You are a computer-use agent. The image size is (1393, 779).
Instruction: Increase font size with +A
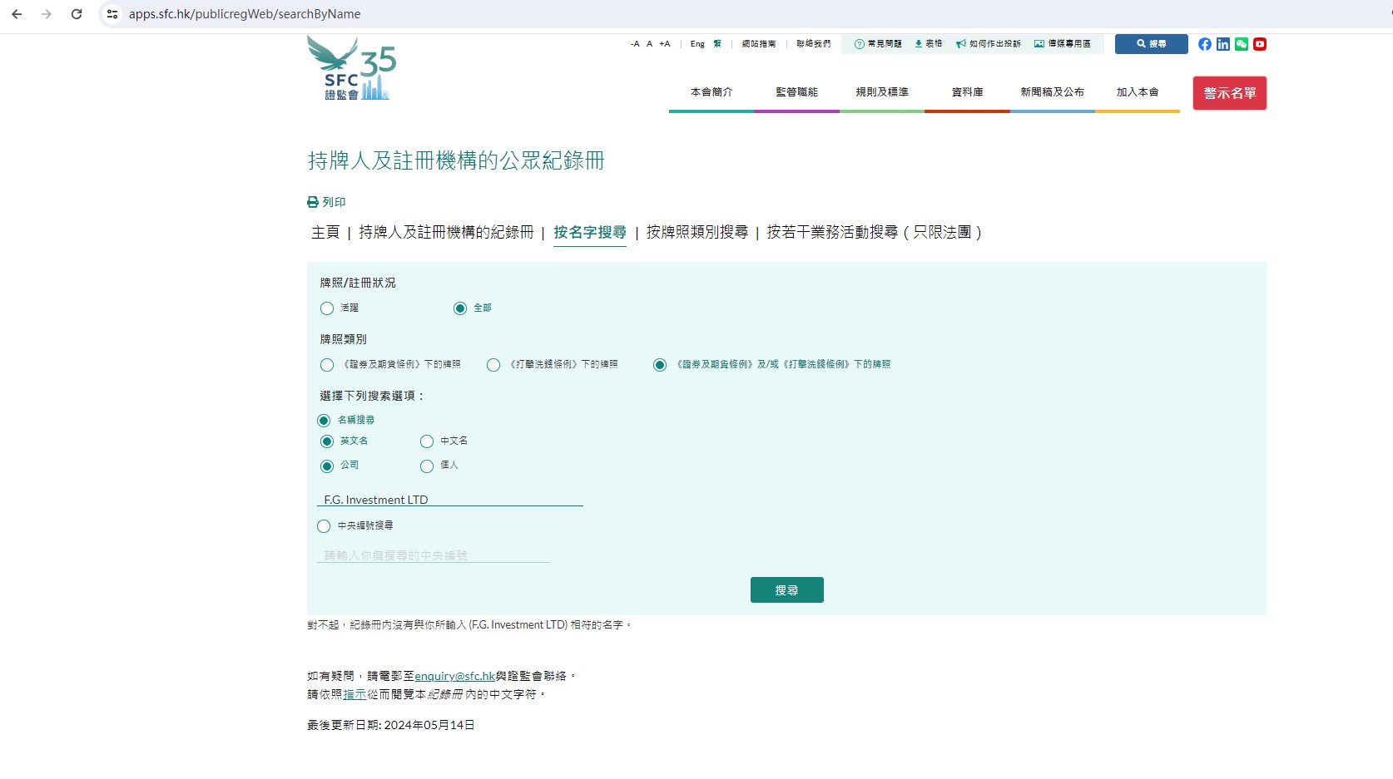point(665,44)
